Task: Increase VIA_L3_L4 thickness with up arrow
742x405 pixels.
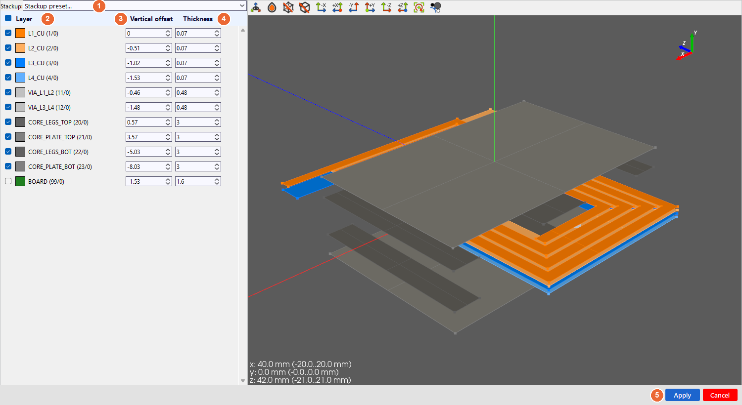Action: (217, 105)
